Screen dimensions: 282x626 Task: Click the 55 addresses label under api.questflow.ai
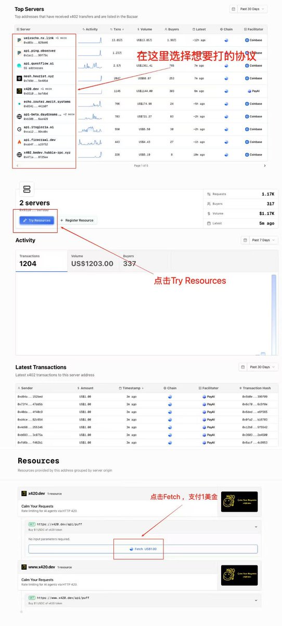(x=34, y=68)
